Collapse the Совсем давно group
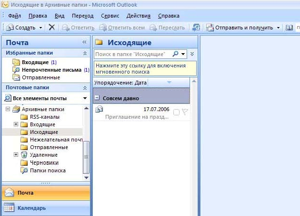This screenshot has width=300, height=216. (x=97, y=98)
